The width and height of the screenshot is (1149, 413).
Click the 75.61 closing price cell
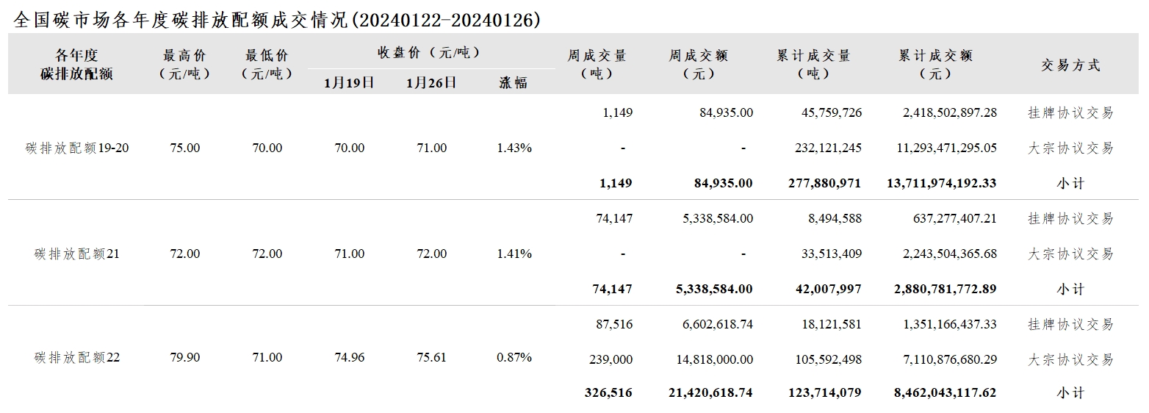pos(431,358)
